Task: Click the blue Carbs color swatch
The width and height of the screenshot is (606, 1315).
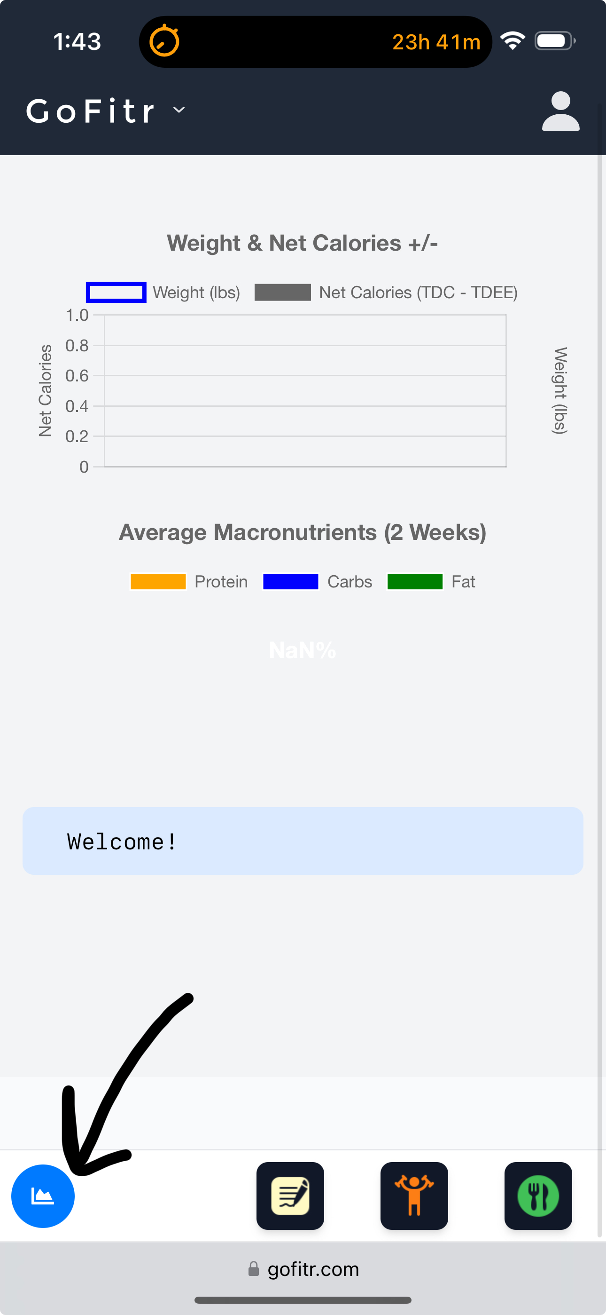Action: (x=290, y=581)
